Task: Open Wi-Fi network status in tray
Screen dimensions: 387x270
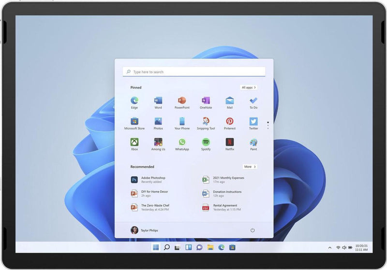Action: (338, 248)
